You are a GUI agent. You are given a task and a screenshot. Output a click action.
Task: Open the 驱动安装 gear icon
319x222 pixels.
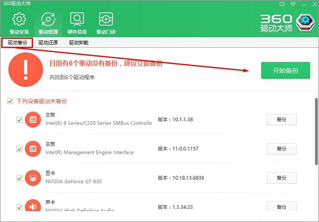19,20
